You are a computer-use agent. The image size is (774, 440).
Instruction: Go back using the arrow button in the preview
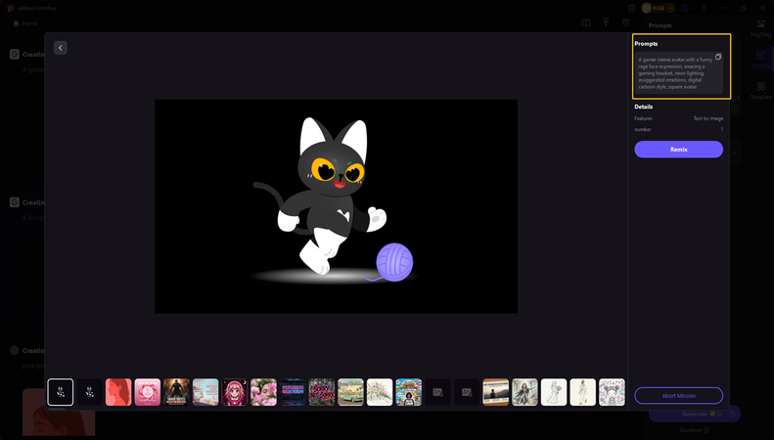point(61,48)
